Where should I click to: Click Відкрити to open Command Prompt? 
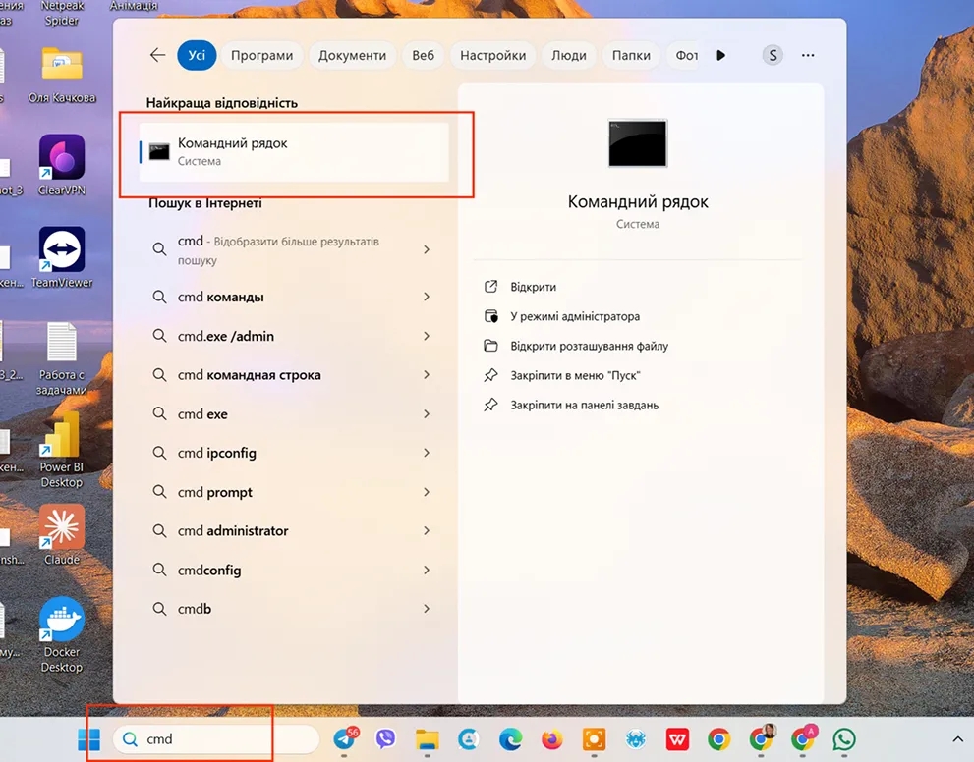coord(533,287)
